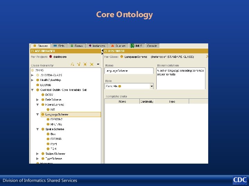
Task: Click inside the Documentation text area
Action: 181,79
